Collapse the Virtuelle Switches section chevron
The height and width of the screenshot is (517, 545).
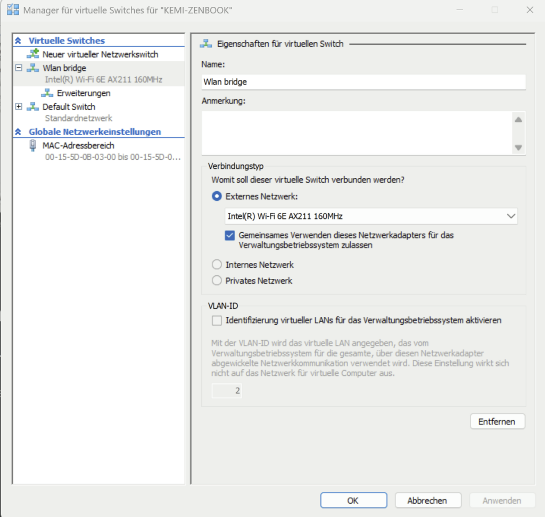19,40
